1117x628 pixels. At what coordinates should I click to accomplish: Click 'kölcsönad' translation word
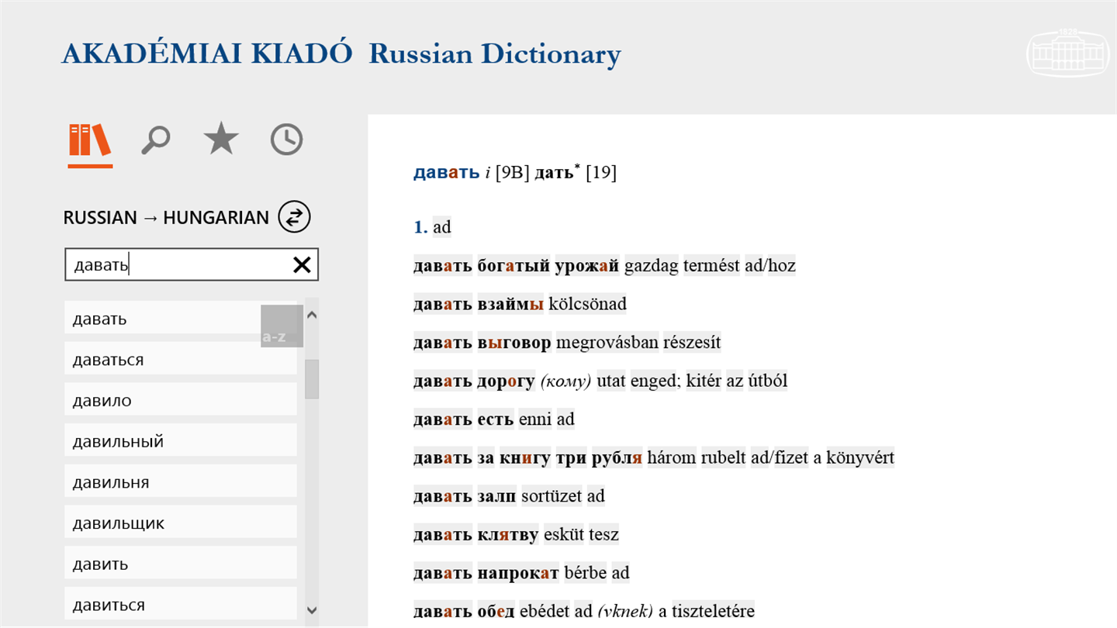tap(587, 304)
